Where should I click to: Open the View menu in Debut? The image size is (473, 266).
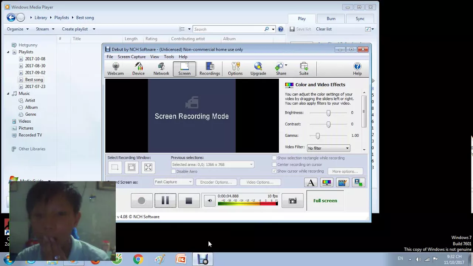(154, 57)
